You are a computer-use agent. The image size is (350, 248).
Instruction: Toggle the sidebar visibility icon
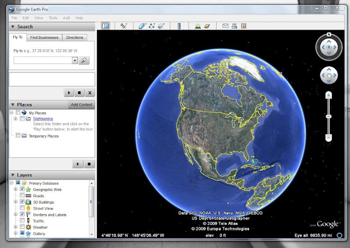pos(106,26)
